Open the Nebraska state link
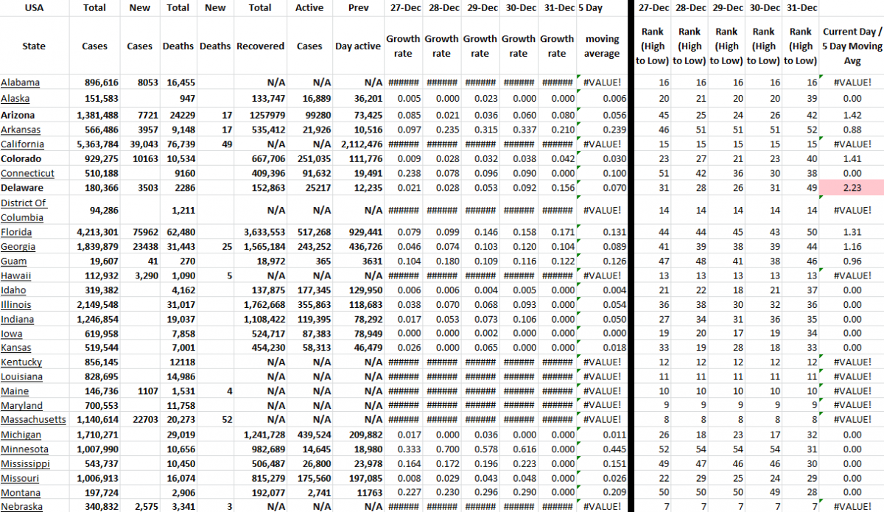The height and width of the screenshot is (512, 884). (x=21, y=506)
